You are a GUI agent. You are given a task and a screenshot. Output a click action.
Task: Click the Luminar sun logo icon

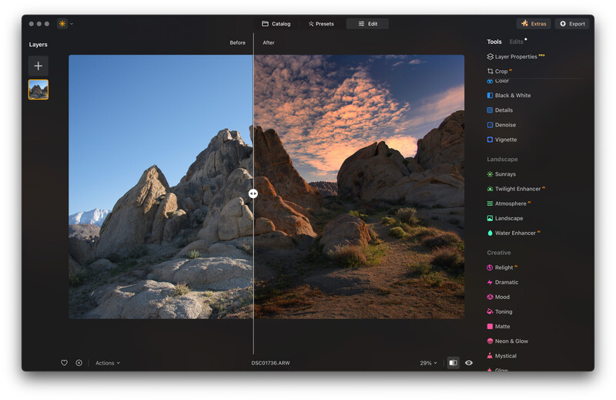click(62, 24)
